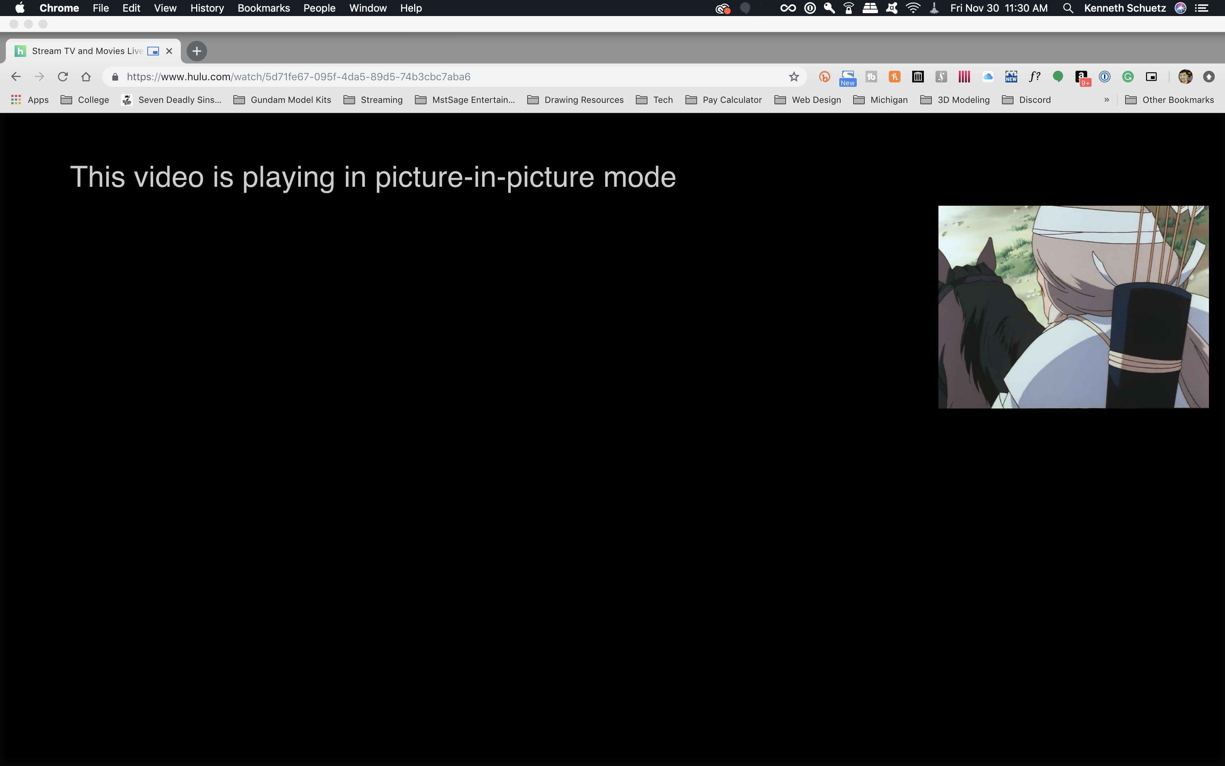Bookmark this page with the star icon

[794, 77]
